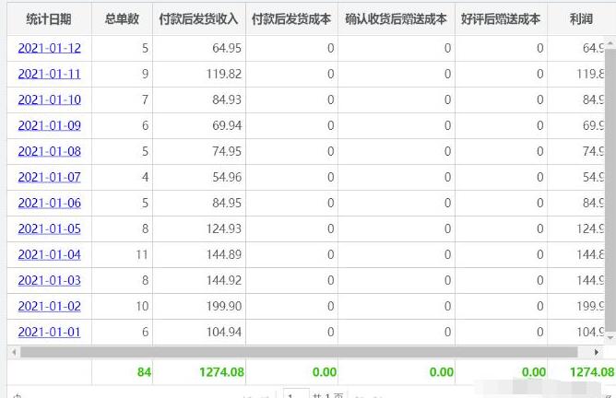The width and height of the screenshot is (616, 398).
Task: Click the horizontal scrollbar left arrow
Action: click(x=12, y=352)
